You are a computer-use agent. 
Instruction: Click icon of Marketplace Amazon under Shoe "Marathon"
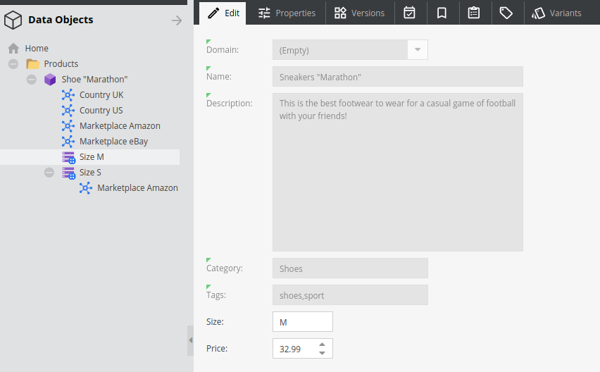tap(68, 126)
